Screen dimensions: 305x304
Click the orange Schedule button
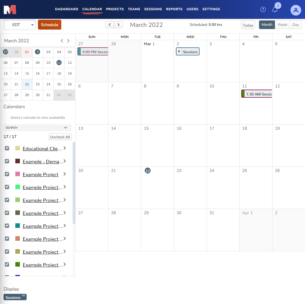click(x=49, y=25)
